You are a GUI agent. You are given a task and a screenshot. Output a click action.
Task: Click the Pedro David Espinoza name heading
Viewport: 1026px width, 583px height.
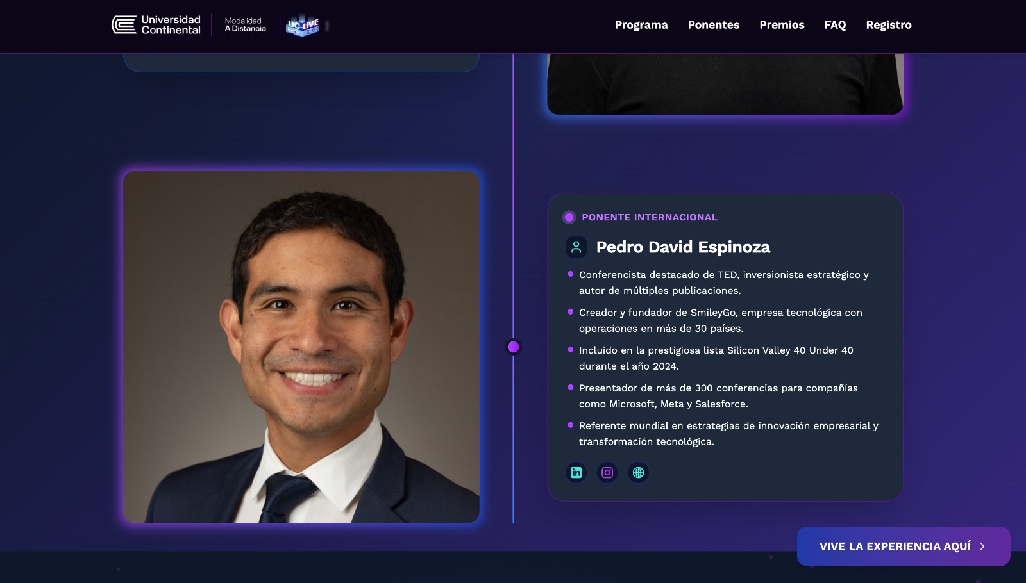[x=683, y=247]
